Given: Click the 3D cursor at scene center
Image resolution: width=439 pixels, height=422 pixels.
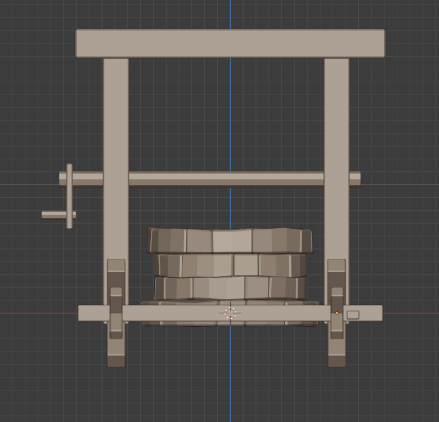Looking at the screenshot, I should [230, 313].
